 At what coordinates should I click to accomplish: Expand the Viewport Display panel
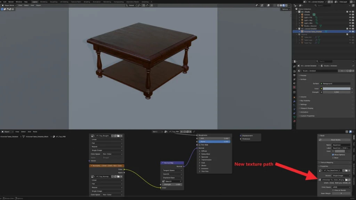(x=307, y=108)
